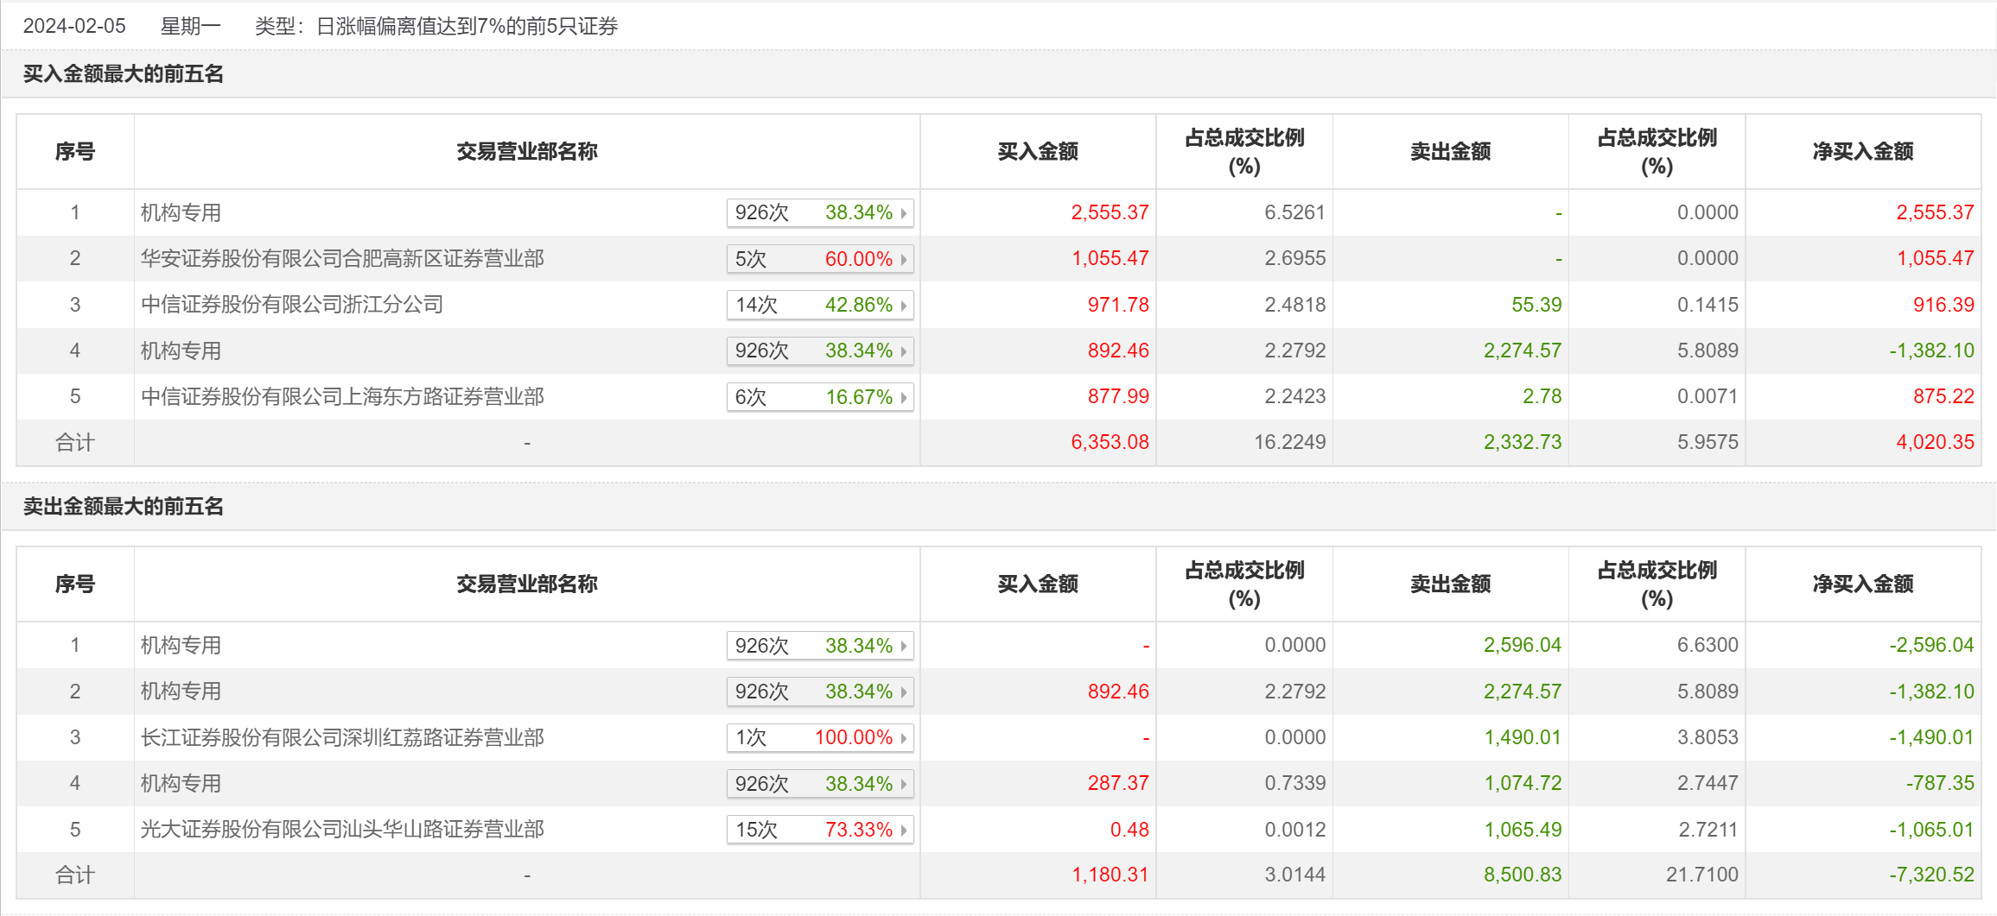1997x916 pixels.
Task: Click the arrow icon on buy table row 1 机构专用 badge
Action: tap(904, 213)
